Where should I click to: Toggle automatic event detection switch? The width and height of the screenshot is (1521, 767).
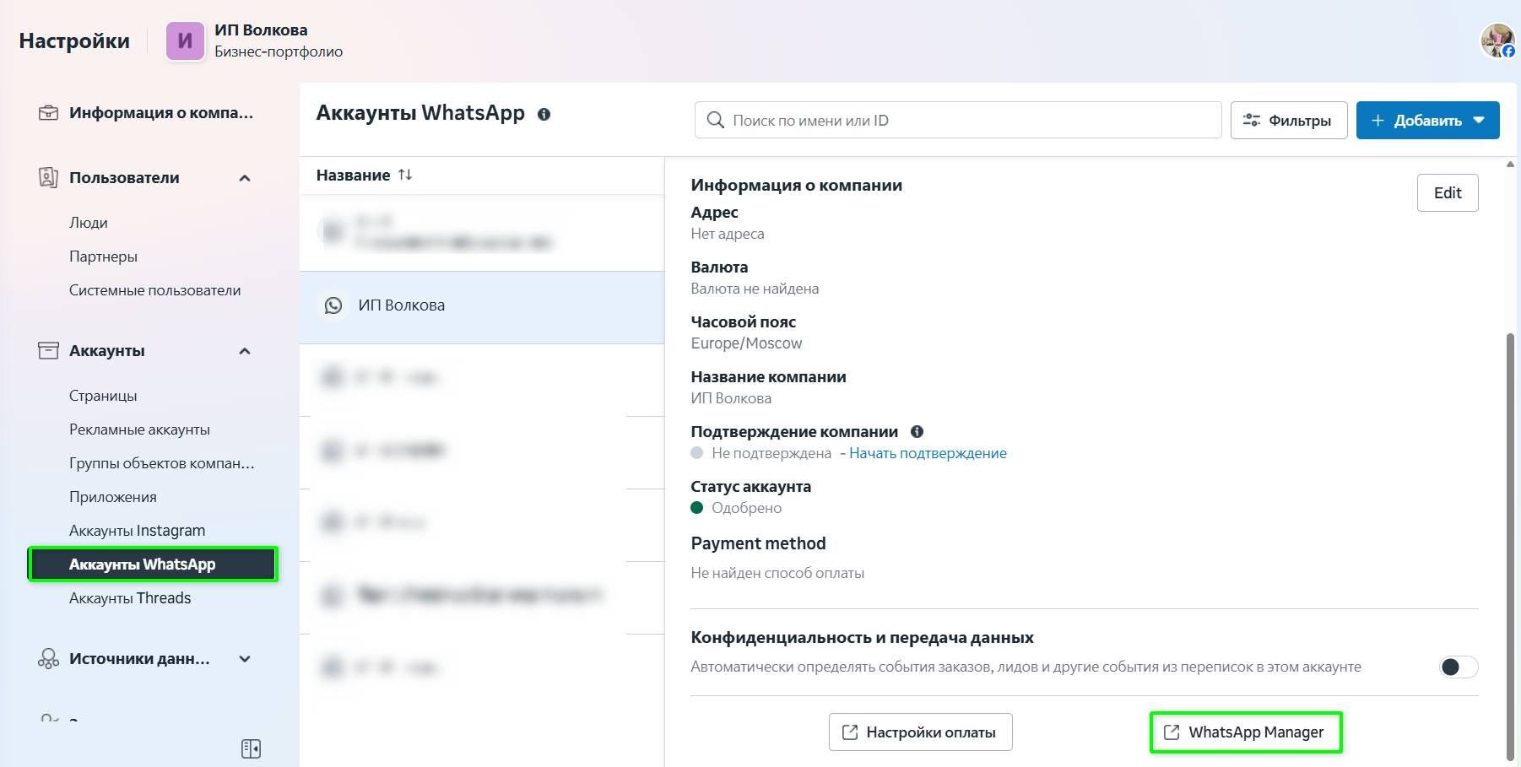[1458, 667]
